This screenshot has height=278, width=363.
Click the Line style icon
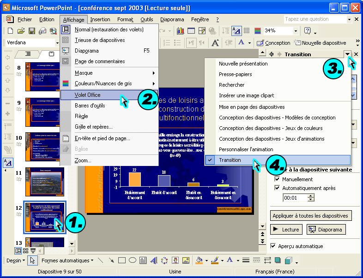pyautogui.click(x=246, y=260)
